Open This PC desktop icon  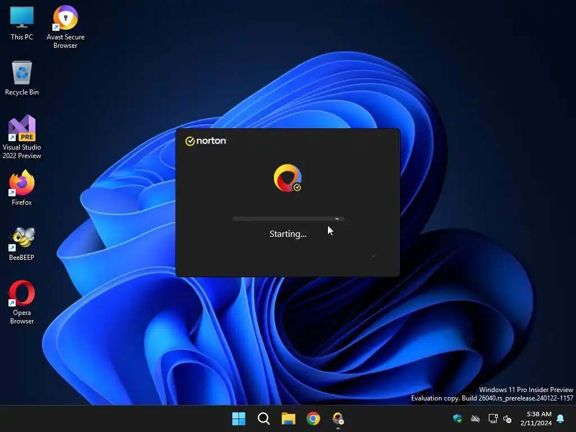(22, 23)
